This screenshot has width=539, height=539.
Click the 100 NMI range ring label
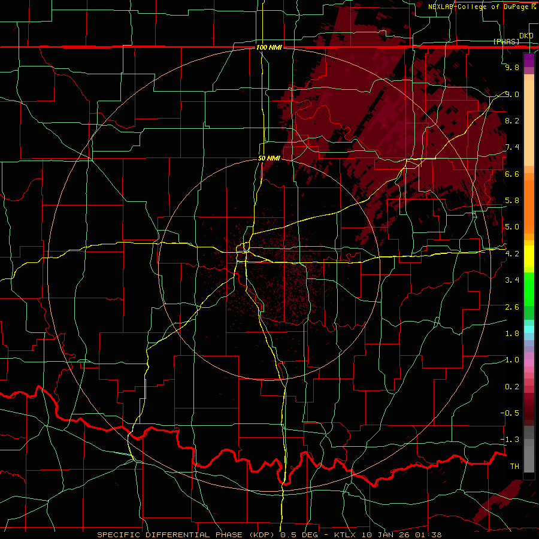[269, 47]
